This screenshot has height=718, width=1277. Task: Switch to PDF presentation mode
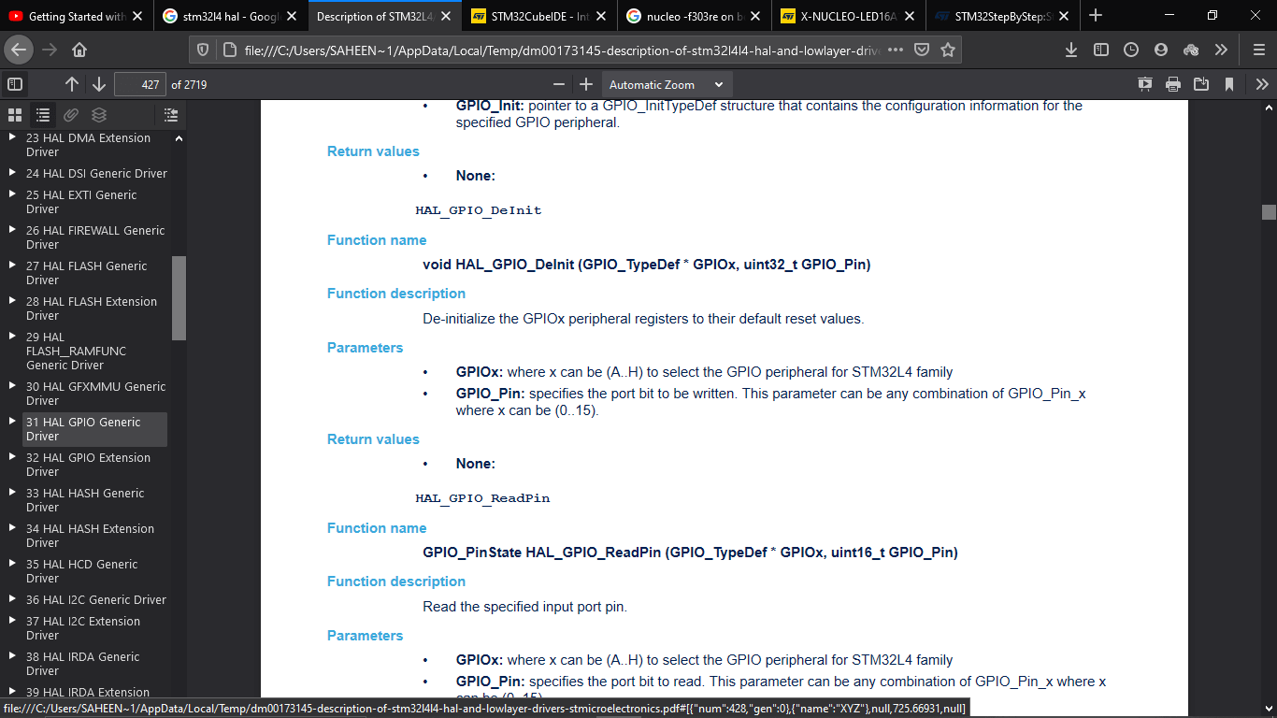[1145, 84]
